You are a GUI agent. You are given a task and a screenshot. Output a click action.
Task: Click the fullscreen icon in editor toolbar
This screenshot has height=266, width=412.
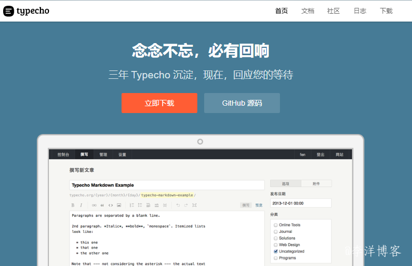point(194,205)
